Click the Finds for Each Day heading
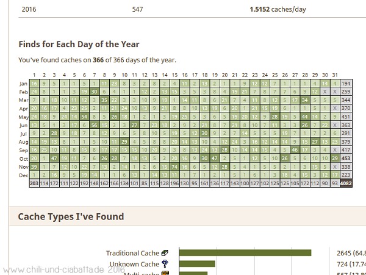 (79, 44)
